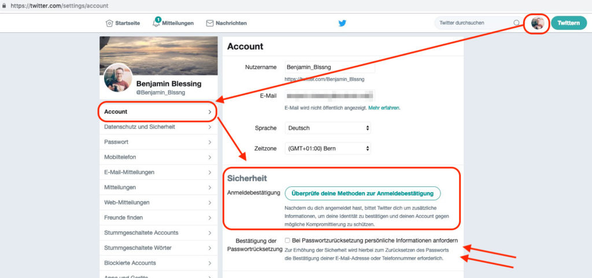Click chevron next to Datenschutz und Sicherheit
The width and height of the screenshot is (592, 278).
click(210, 127)
